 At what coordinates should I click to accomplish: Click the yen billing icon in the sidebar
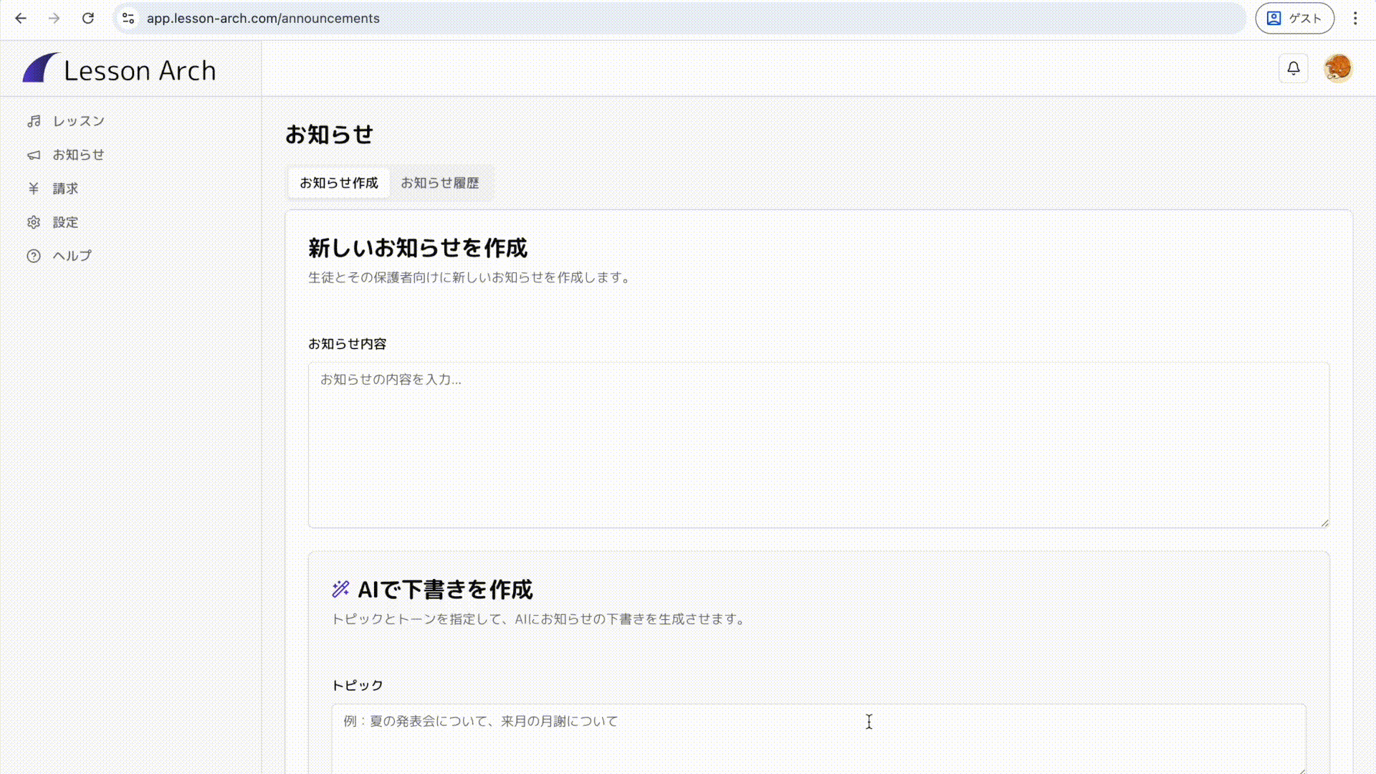tap(34, 188)
